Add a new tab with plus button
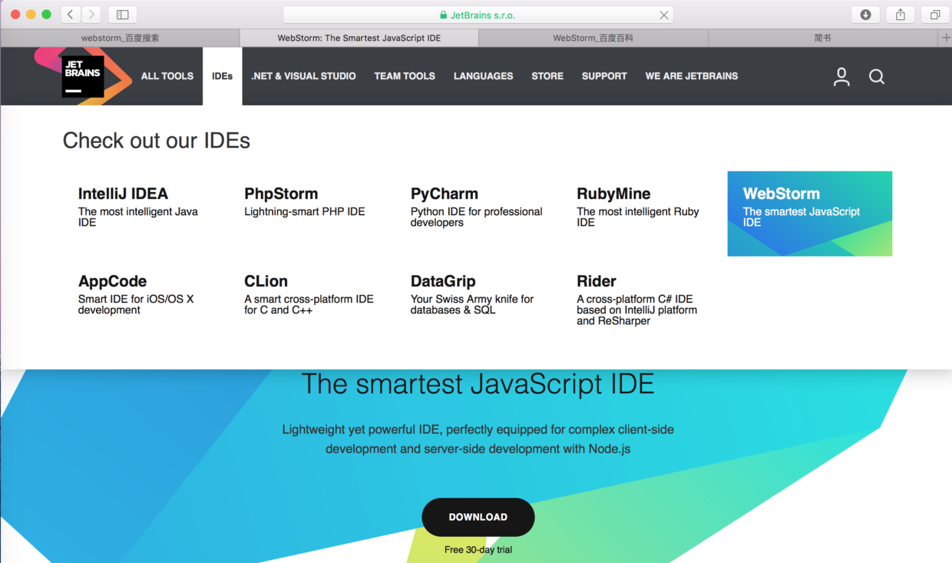The image size is (952, 563). point(946,38)
